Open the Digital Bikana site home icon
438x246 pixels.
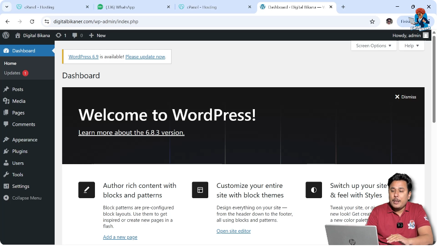17,35
